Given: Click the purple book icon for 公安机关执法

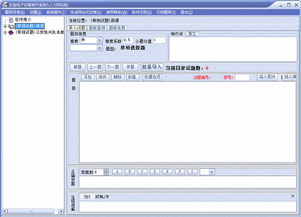Looking at the screenshot, I should [11, 32].
